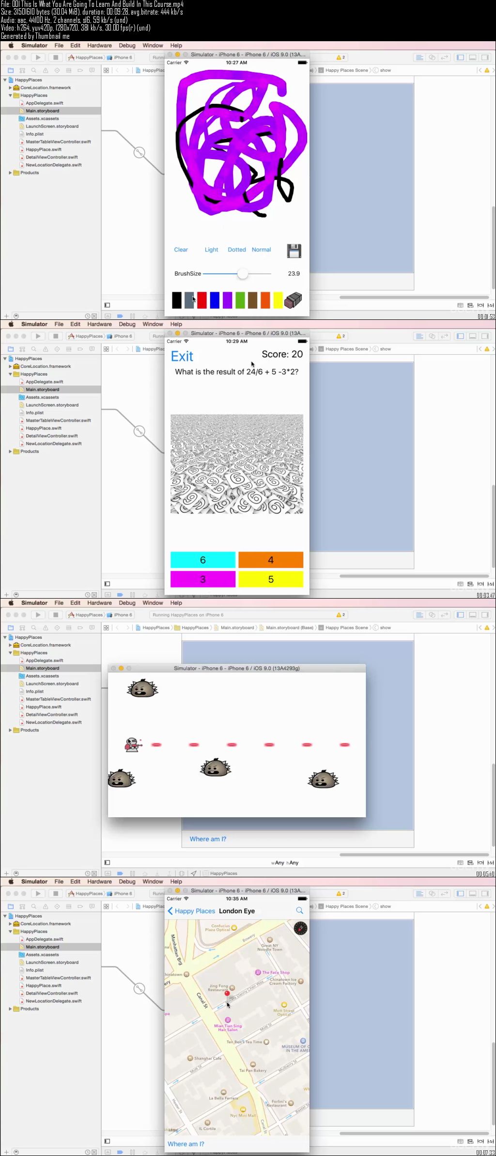This screenshot has width=496, height=1156.
Task: Click the number 6 pattern image in quiz
Action: tap(237, 464)
